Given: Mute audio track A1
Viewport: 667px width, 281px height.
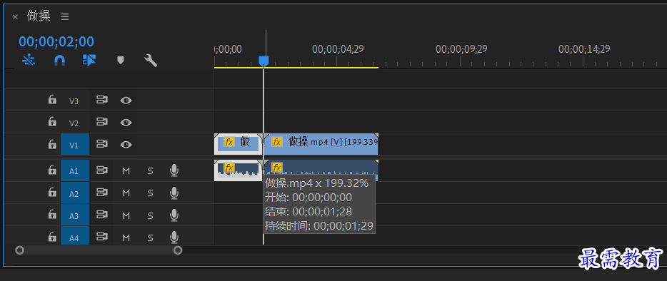Looking at the screenshot, I should 126,171.
